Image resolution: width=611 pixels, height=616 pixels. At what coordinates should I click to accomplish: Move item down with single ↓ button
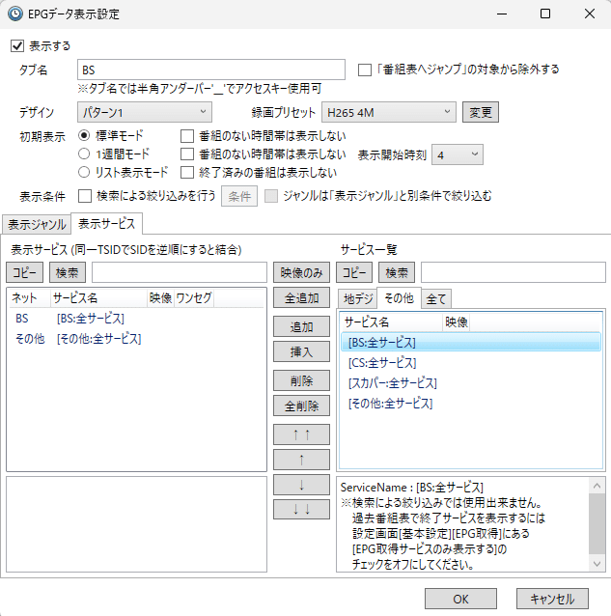coord(301,485)
